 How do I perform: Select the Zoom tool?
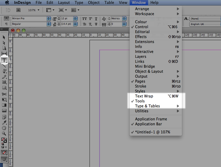[x=4, y=133]
